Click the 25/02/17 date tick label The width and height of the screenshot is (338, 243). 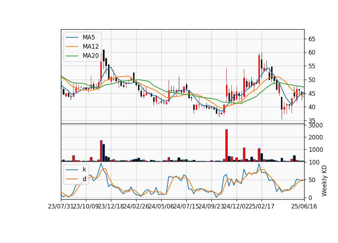tap(262, 206)
